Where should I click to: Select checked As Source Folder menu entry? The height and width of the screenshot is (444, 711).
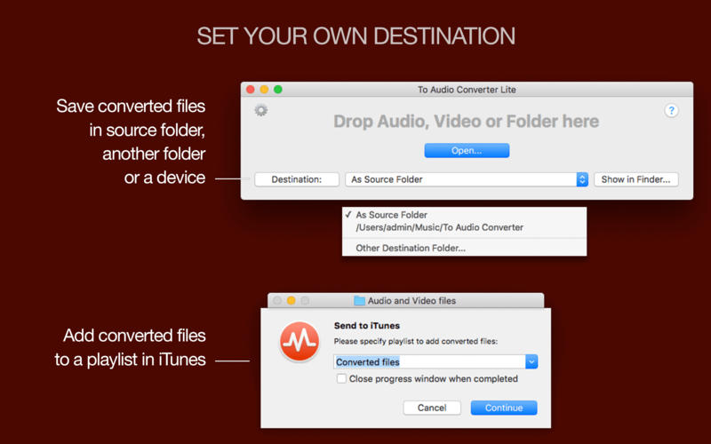coord(464,215)
